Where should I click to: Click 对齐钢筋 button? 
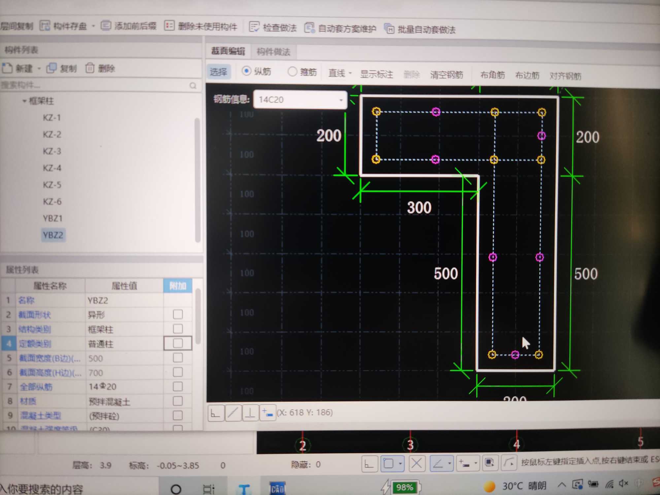pos(565,76)
